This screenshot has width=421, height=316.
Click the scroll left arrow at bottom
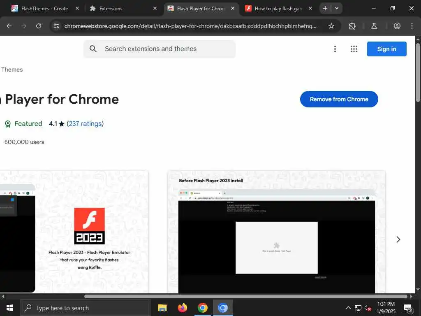(x=3, y=296)
